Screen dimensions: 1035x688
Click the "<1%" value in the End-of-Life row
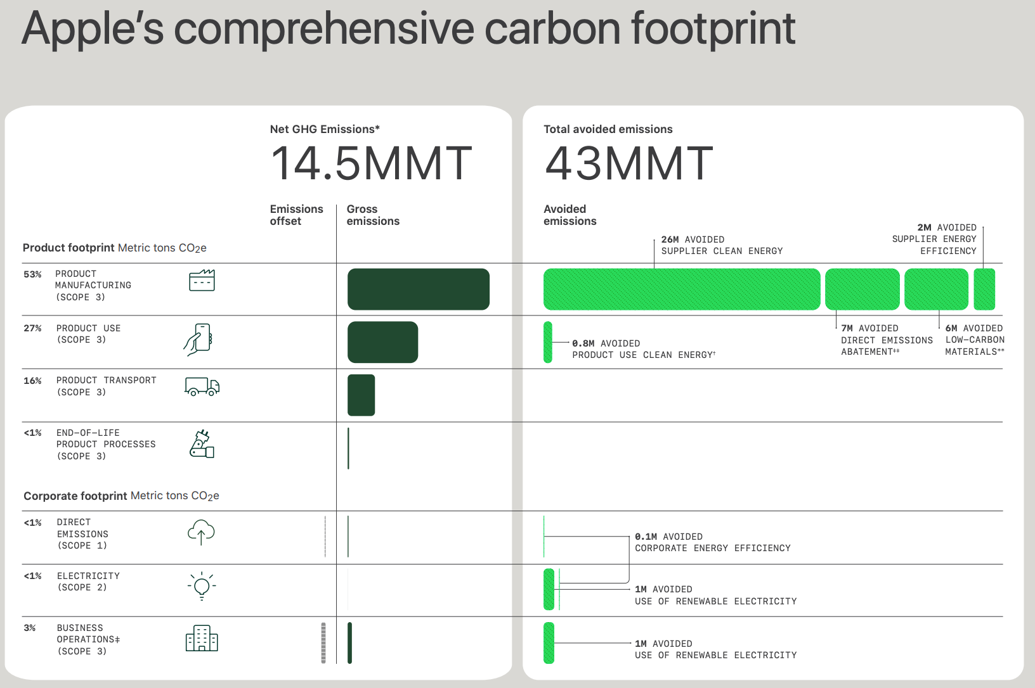pyautogui.click(x=32, y=433)
